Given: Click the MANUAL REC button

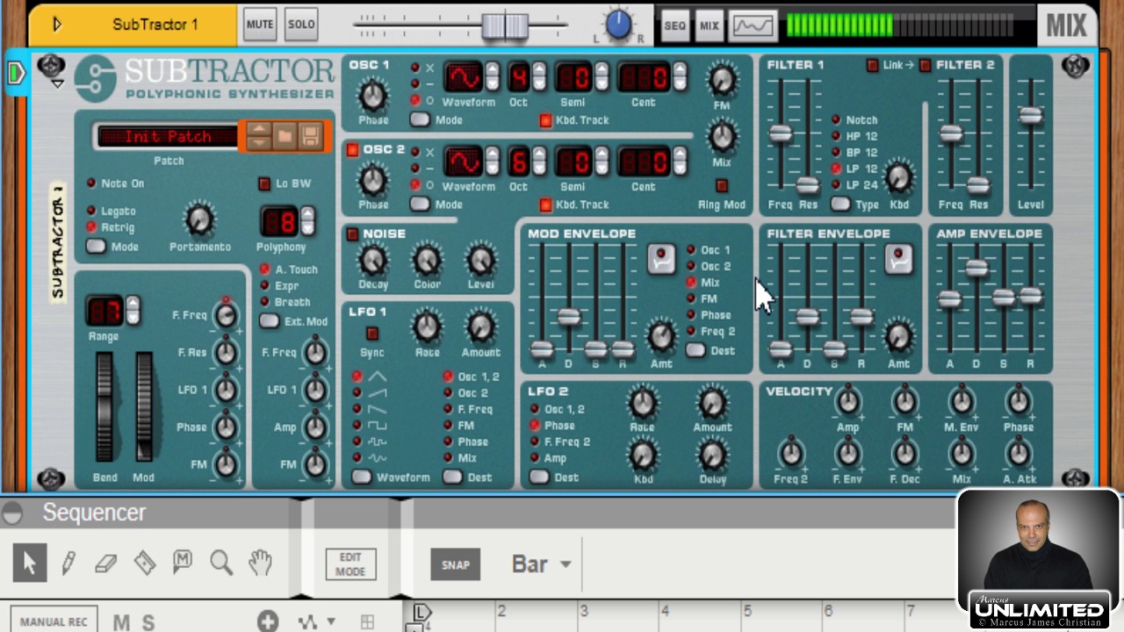Looking at the screenshot, I should 54,621.
